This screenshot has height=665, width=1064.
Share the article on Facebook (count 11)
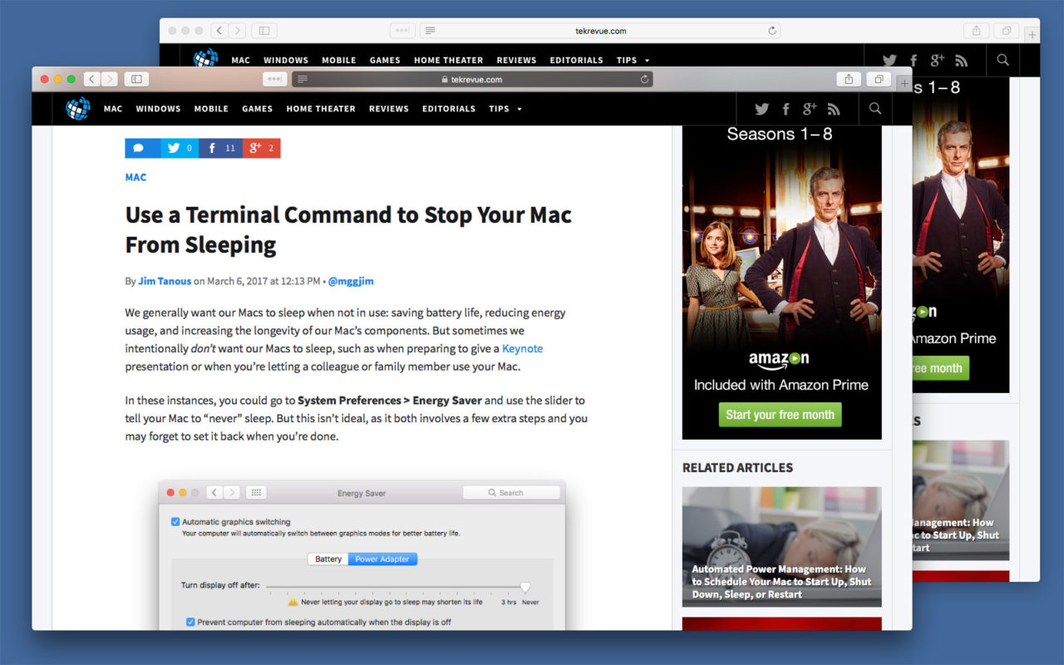click(220, 148)
